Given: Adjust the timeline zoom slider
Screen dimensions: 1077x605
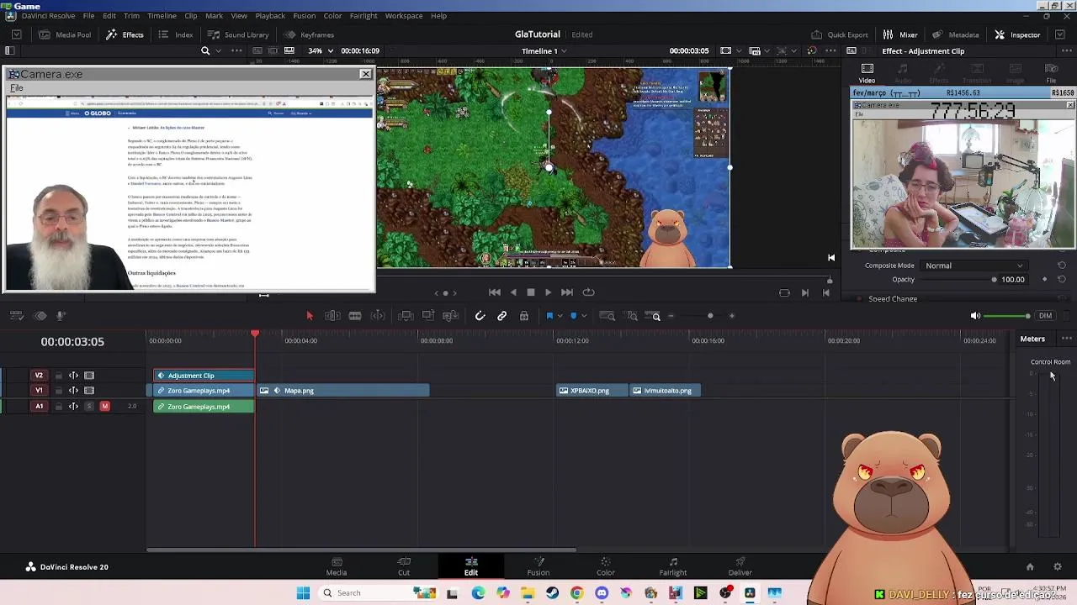Looking at the screenshot, I should tap(710, 316).
